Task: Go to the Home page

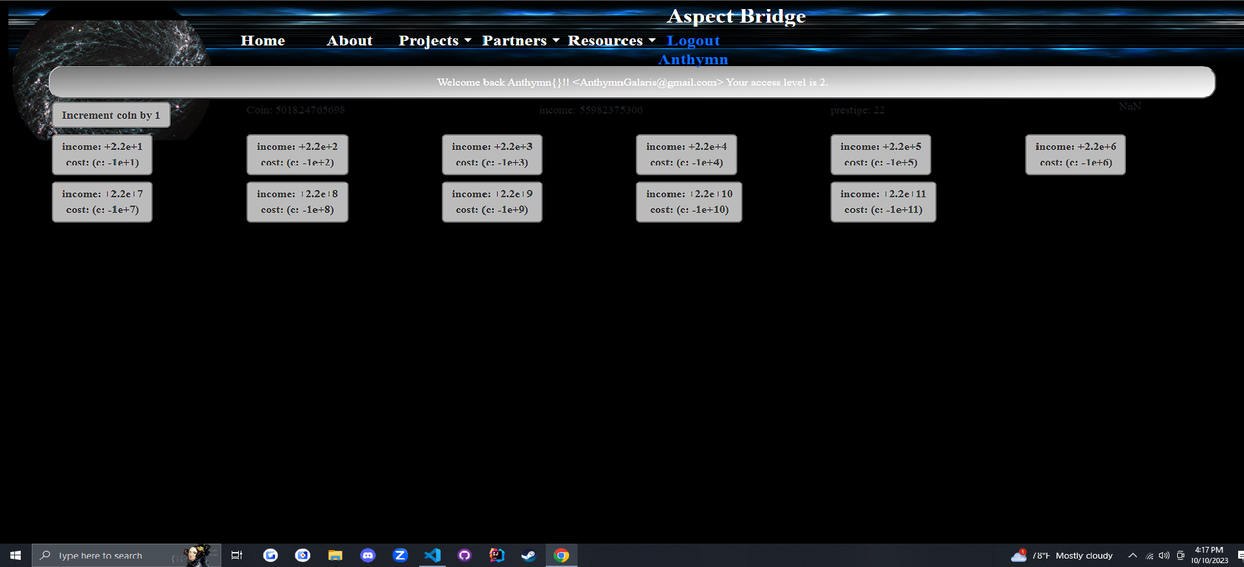Action: point(263,41)
